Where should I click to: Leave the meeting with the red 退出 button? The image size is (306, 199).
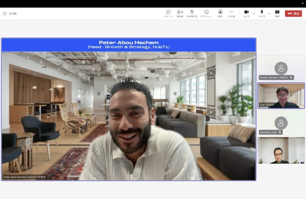[293, 13]
